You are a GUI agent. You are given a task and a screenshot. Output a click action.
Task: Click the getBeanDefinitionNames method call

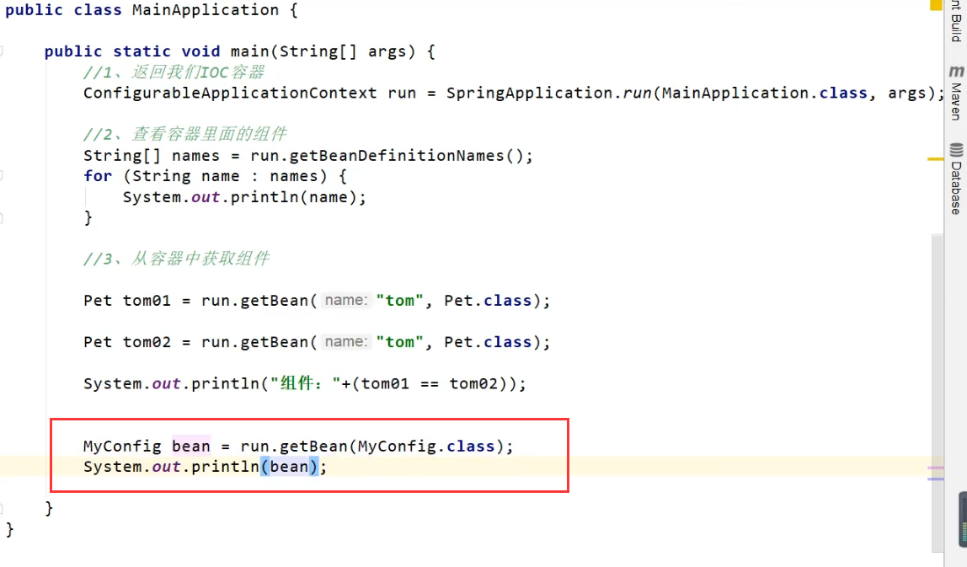(397, 156)
